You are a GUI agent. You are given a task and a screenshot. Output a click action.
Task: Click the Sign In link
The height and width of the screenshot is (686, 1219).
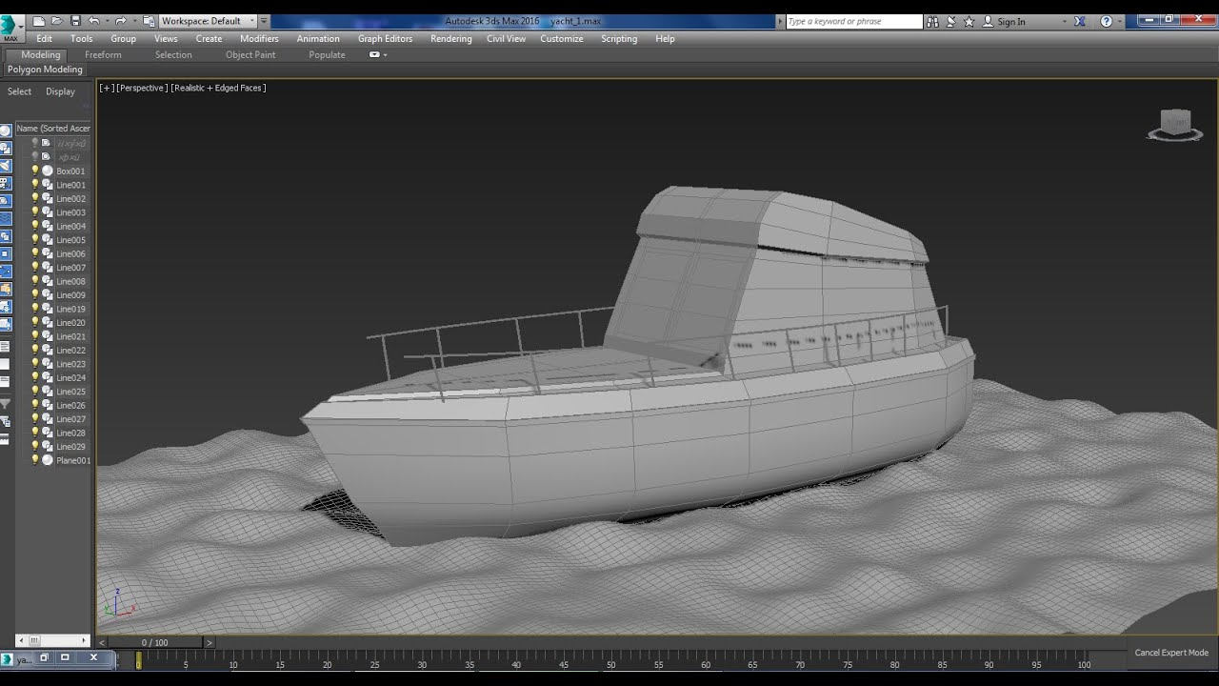(1011, 21)
